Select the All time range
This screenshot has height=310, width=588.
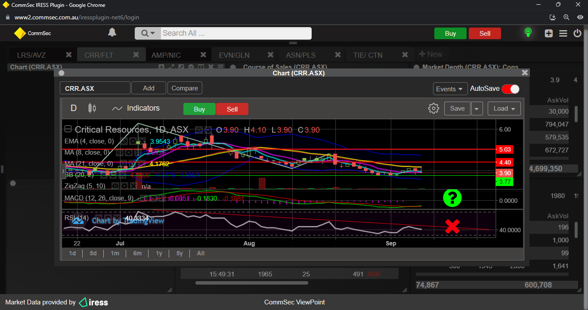coord(201,253)
